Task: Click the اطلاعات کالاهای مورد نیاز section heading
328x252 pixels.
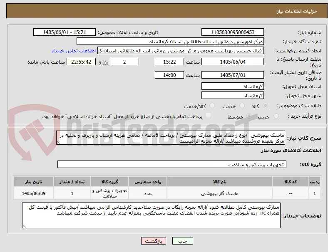Action: click(291, 151)
